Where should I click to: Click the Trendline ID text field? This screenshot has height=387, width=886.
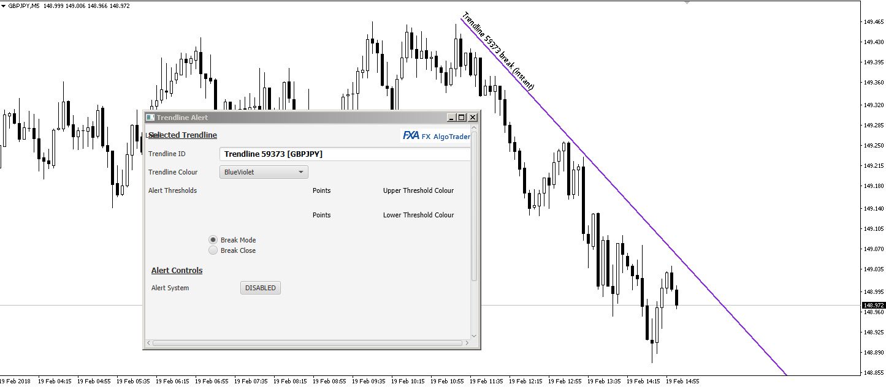pos(343,154)
